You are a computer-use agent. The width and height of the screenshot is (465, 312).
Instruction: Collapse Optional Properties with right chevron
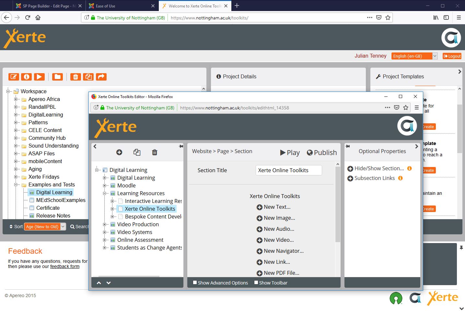pos(417,146)
